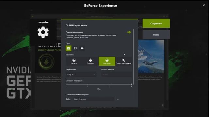The width and height of the screenshot is (209, 117).
Task: Close the GeForce Experience overlay
Action: tap(204, 5)
